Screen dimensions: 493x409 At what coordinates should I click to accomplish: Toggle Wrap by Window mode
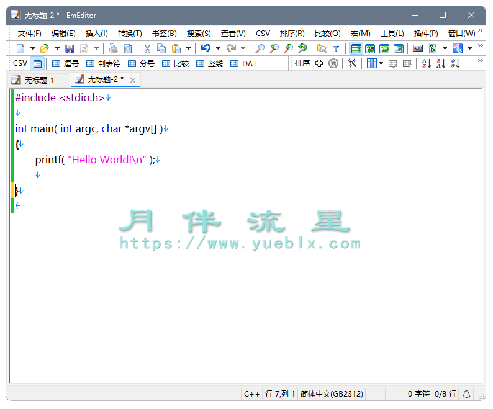click(384, 49)
